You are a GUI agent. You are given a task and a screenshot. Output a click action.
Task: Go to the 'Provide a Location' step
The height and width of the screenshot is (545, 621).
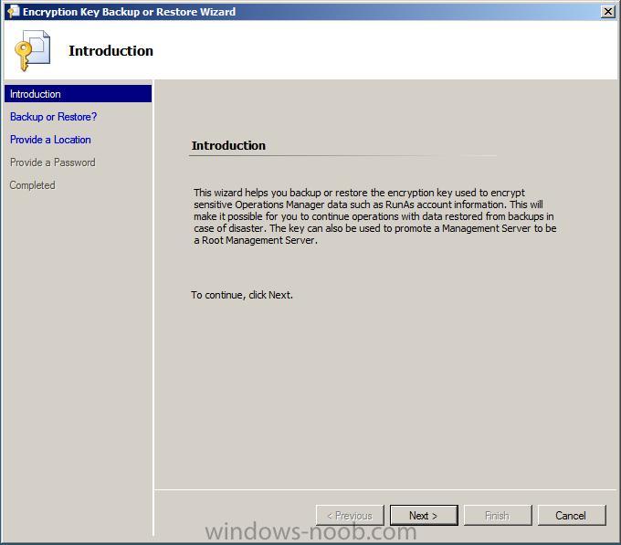(x=51, y=140)
